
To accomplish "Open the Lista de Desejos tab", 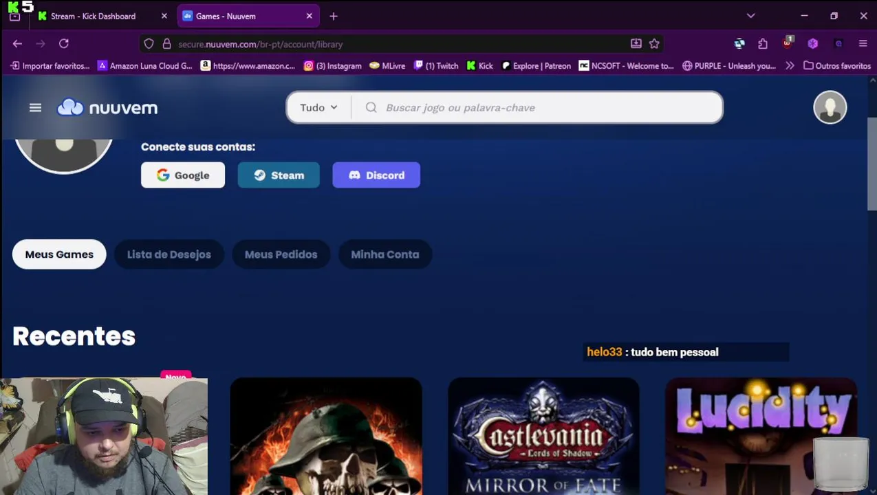I will 169,254.
